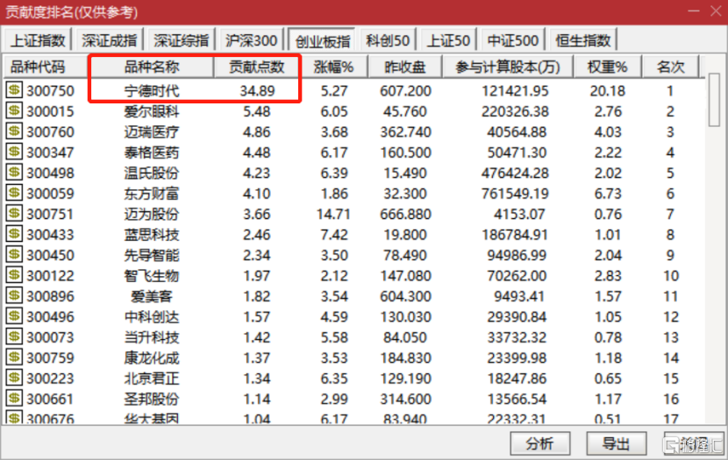Click the icon beside stock code 300496
The height and width of the screenshot is (460, 728).
pyautogui.click(x=14, y=315)
